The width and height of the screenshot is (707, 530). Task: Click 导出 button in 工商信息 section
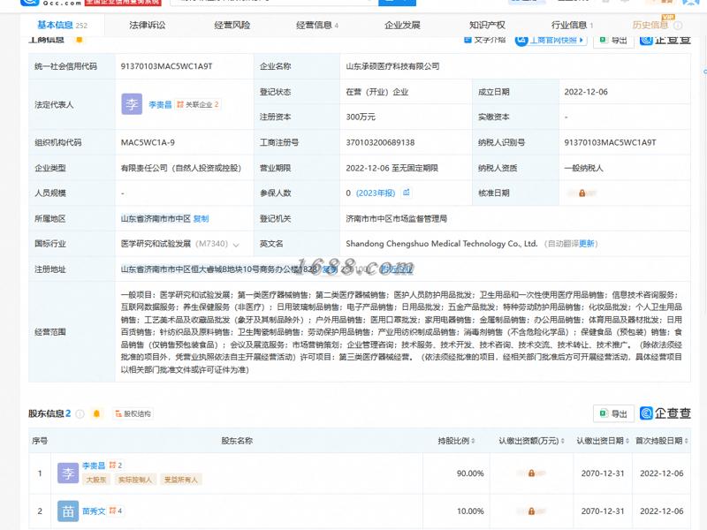[x=613, y=40]
